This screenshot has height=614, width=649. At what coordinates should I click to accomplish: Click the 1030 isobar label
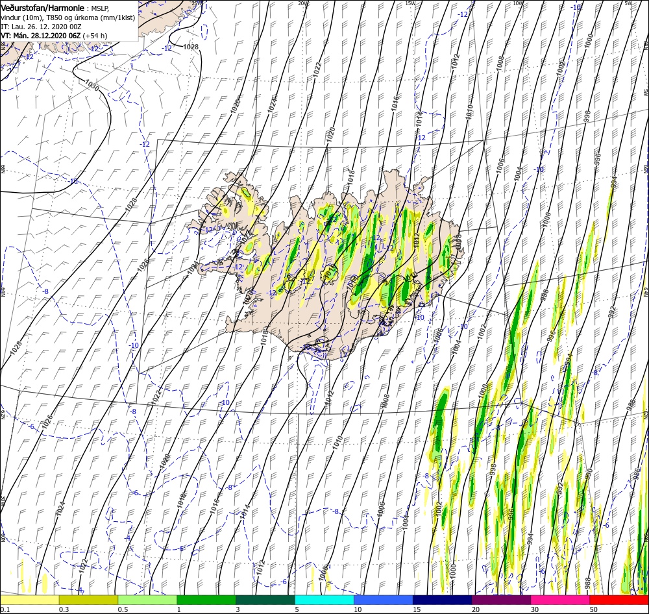(x=92, y=85)
